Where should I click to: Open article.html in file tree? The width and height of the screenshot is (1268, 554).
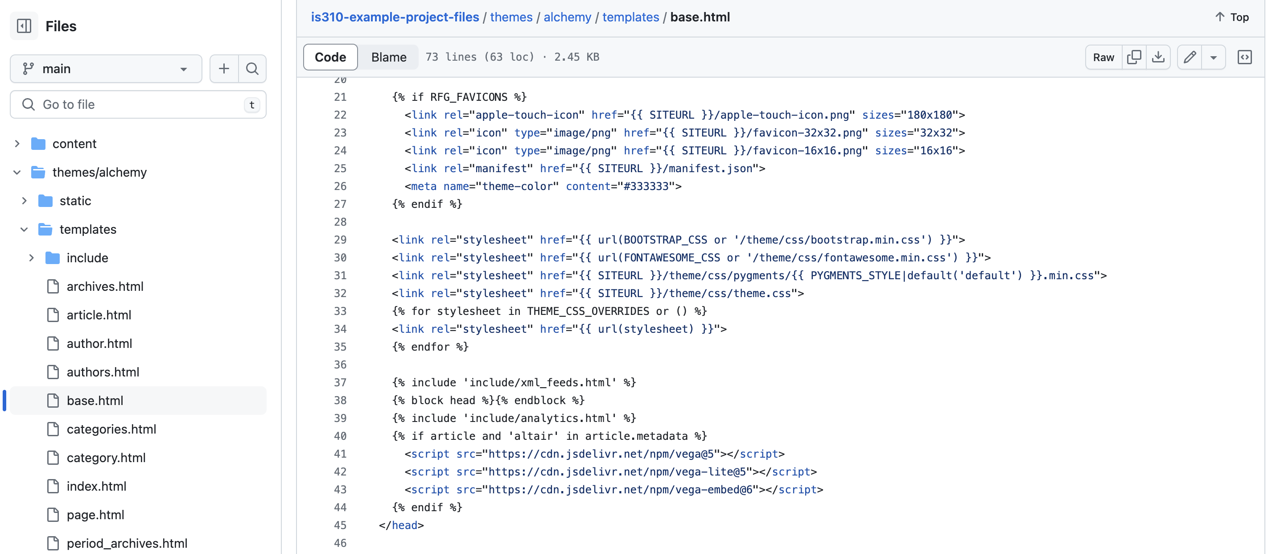[x=99, y=315]
